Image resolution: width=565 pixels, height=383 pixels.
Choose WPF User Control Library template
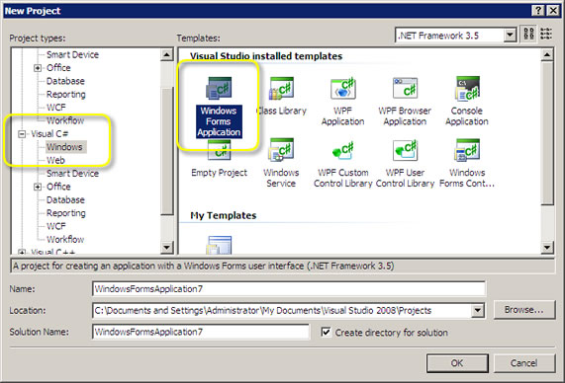tap(405, 163)
